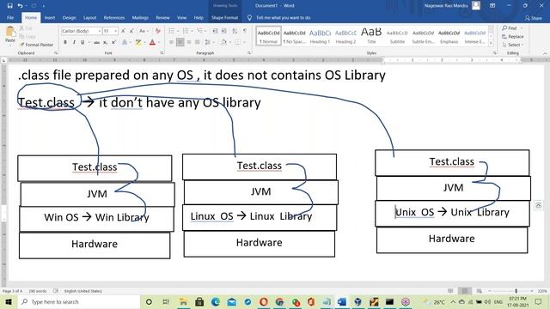The width and height of the screenshot is (550, 309).
Task: Click the Tell me what you want box
Action: pos(283,17)
